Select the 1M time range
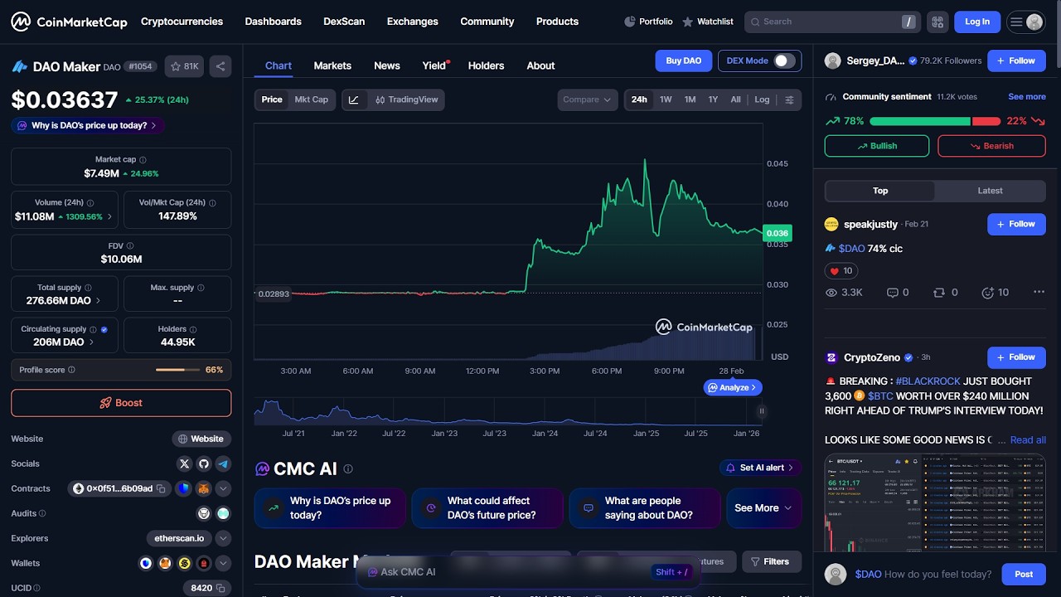Viewport: 1061px width, 597px height. coord(690,99)
